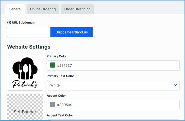
Task: Click the URL Subdomain help question-mark icon
Action: tap(9, 22)
